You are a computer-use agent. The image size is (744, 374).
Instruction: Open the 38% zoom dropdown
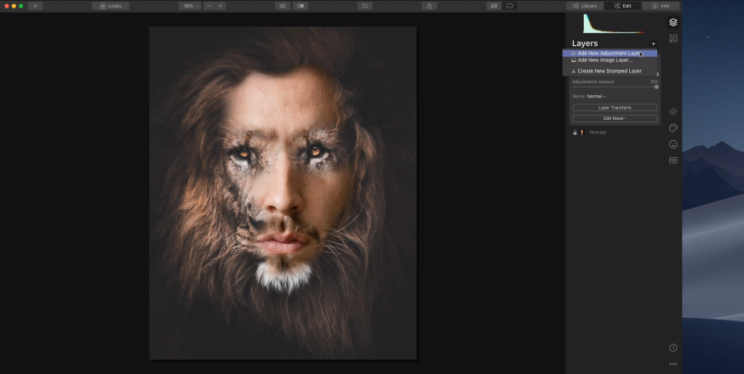tap(189, 6)
